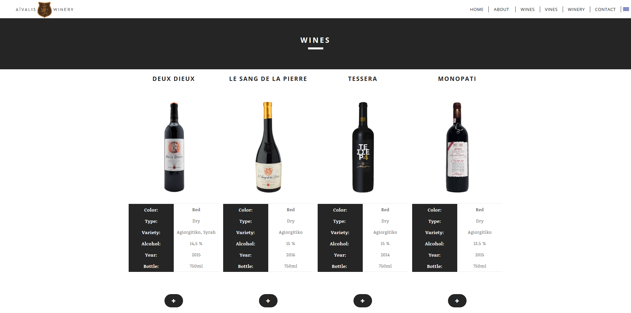Image resolution: width=631 pixels, height=313 pixels.
Task: Expand Le Sang de la Pierre plus button
Action: 268,301
